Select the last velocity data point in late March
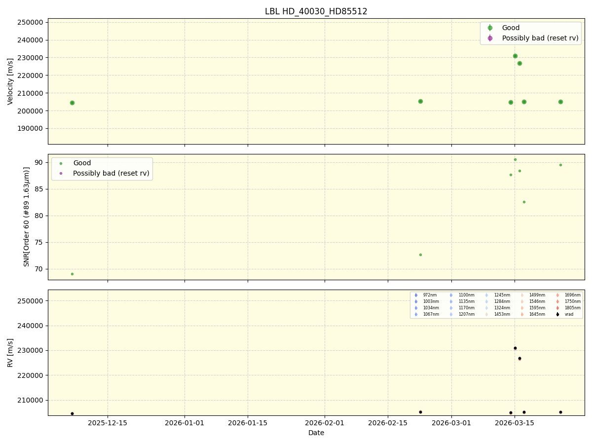 point(560,102)
